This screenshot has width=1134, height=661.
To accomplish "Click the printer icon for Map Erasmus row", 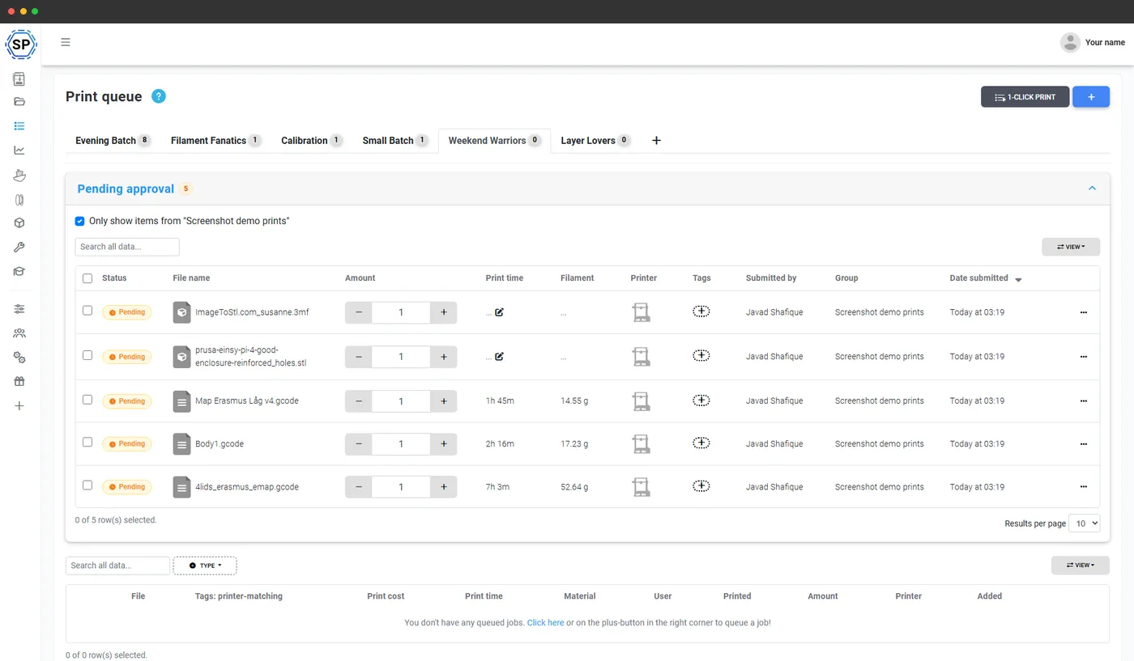I will [x=641, y=400].
